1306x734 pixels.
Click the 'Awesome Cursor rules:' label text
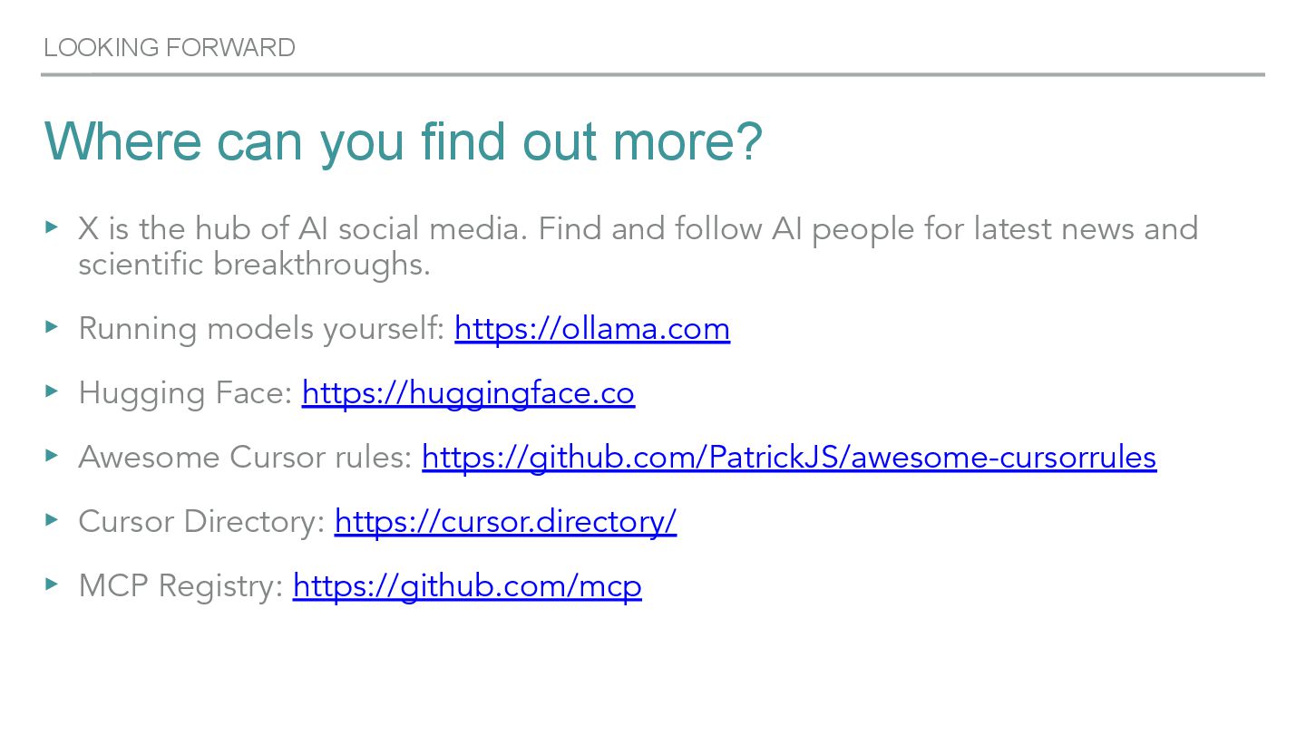pyautogui.click(x=246, y=457)
